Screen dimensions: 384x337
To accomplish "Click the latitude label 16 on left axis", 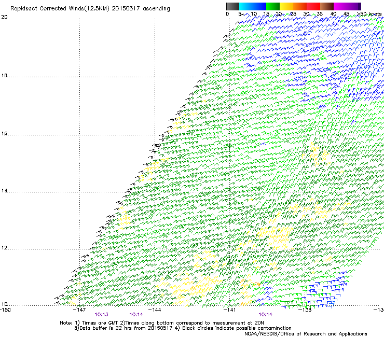I will [4, 134].
